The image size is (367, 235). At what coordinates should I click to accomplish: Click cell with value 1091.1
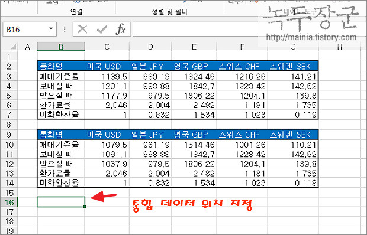107,154
